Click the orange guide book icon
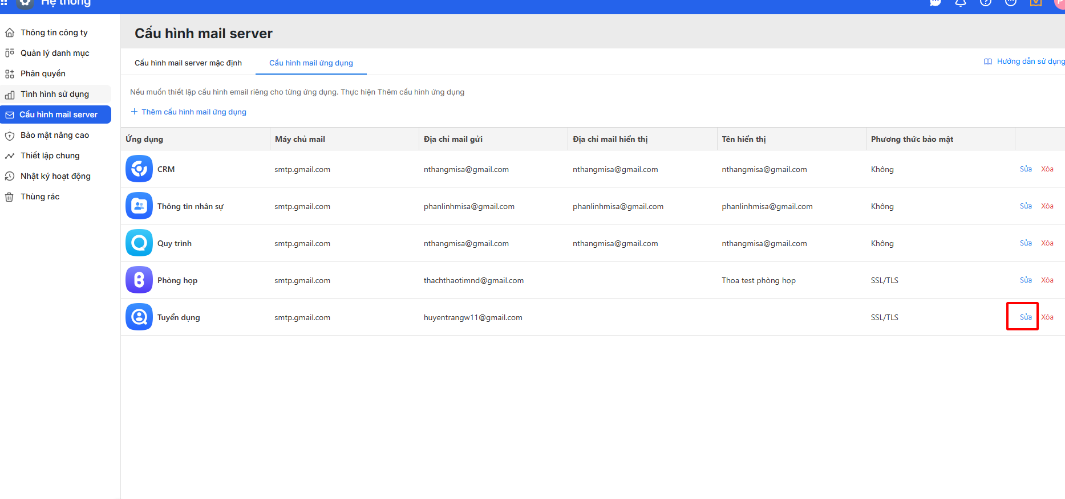Image resolution: width=1065 pixels, height=499 pixels. click(x=1036, y=2)
